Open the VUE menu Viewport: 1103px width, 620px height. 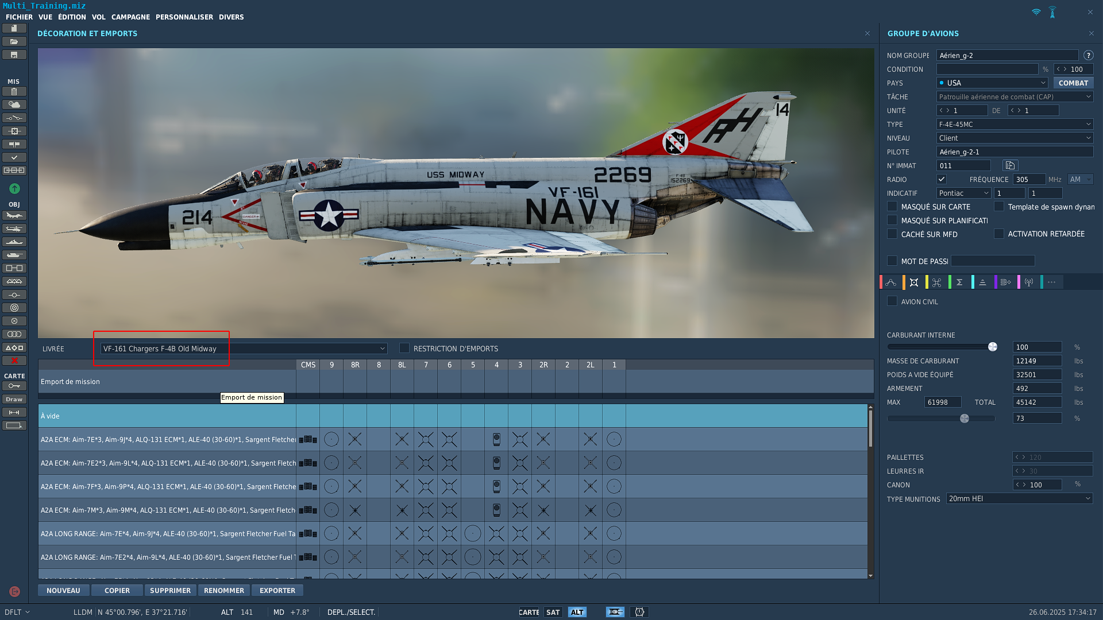(45, 17)
